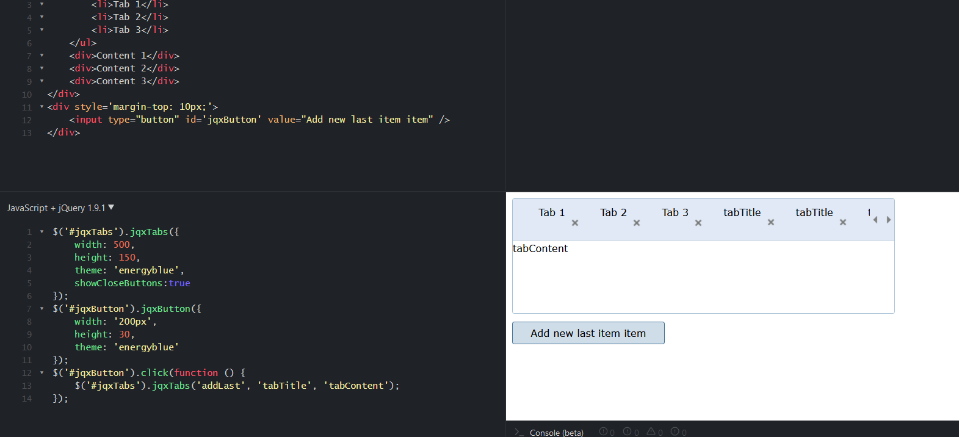The image size is (959, 437).
Task: Click the height: 30 line in JS
Action: (104, 334)
